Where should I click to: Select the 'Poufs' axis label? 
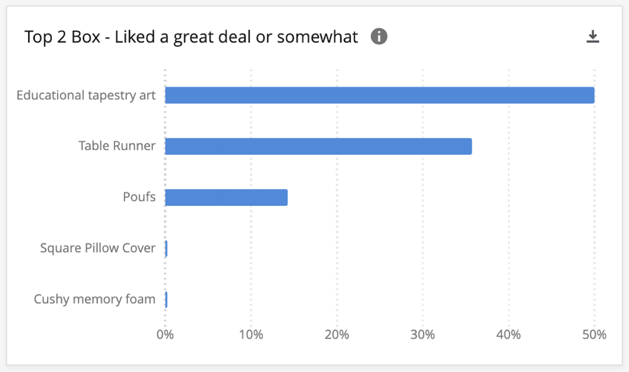pos(139,197)
